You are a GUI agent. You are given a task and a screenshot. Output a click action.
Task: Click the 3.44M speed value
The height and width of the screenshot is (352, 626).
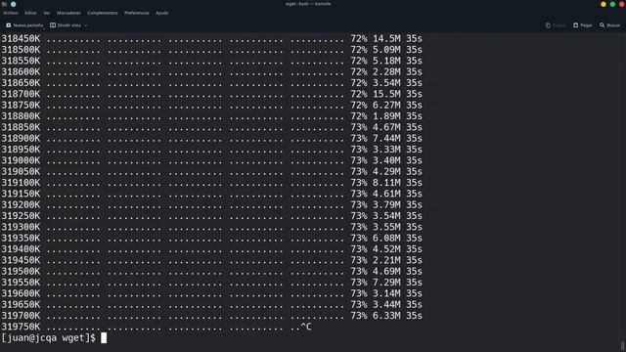[x=386, y=304]
